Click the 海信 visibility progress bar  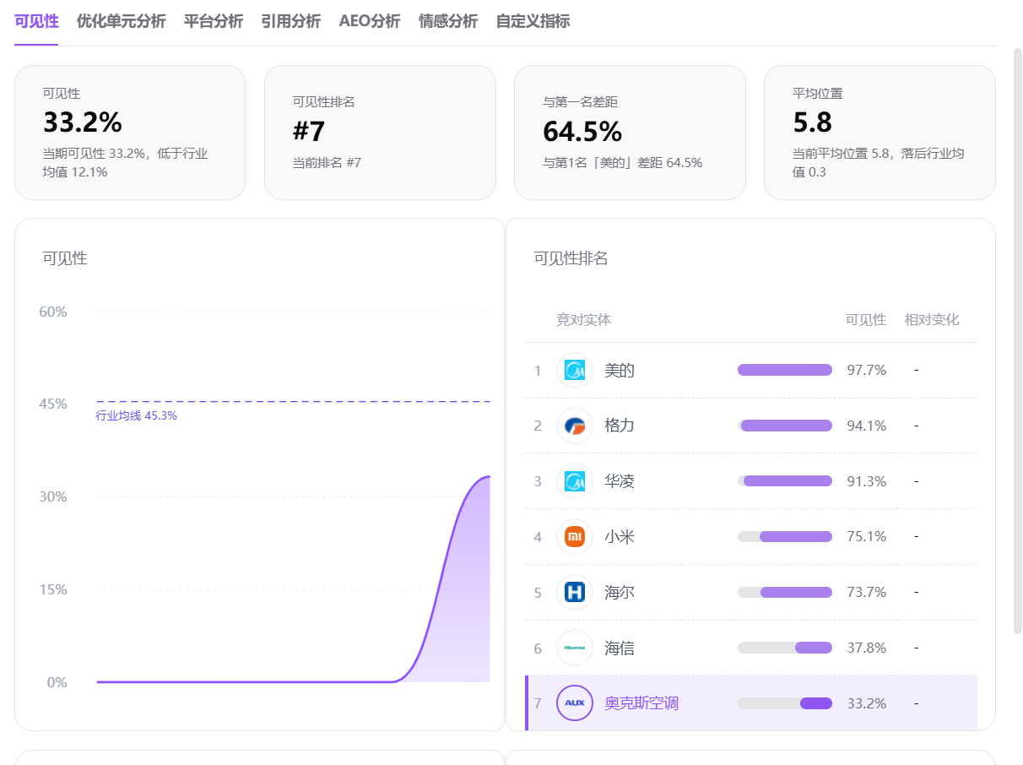click(785, 648)
